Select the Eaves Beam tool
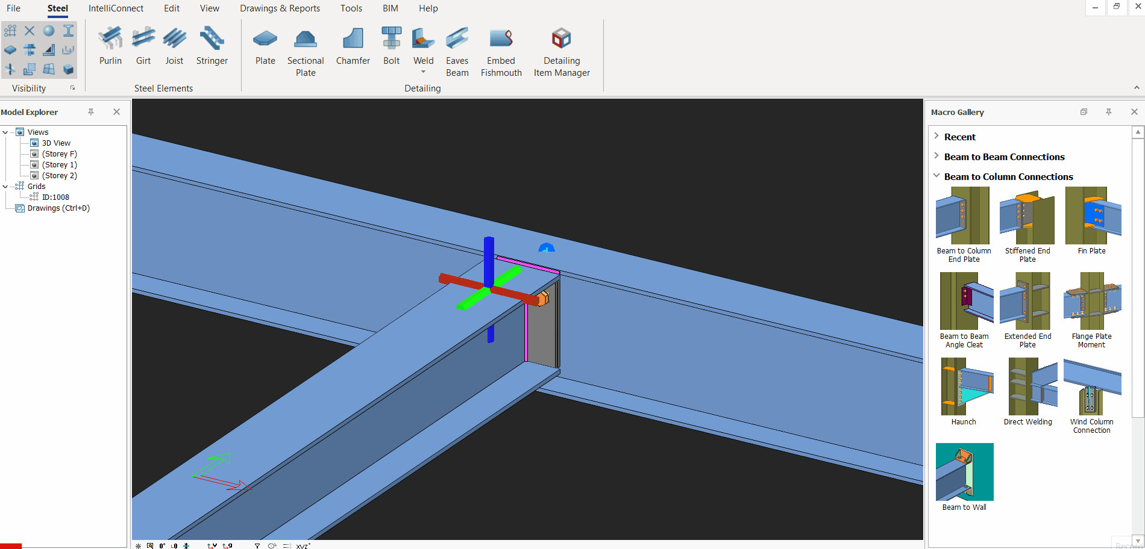The image size is (1145, 549). pyautogui.click(x=457, y=52)
